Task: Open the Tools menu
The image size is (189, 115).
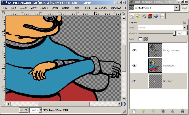Action: (76, 8)
